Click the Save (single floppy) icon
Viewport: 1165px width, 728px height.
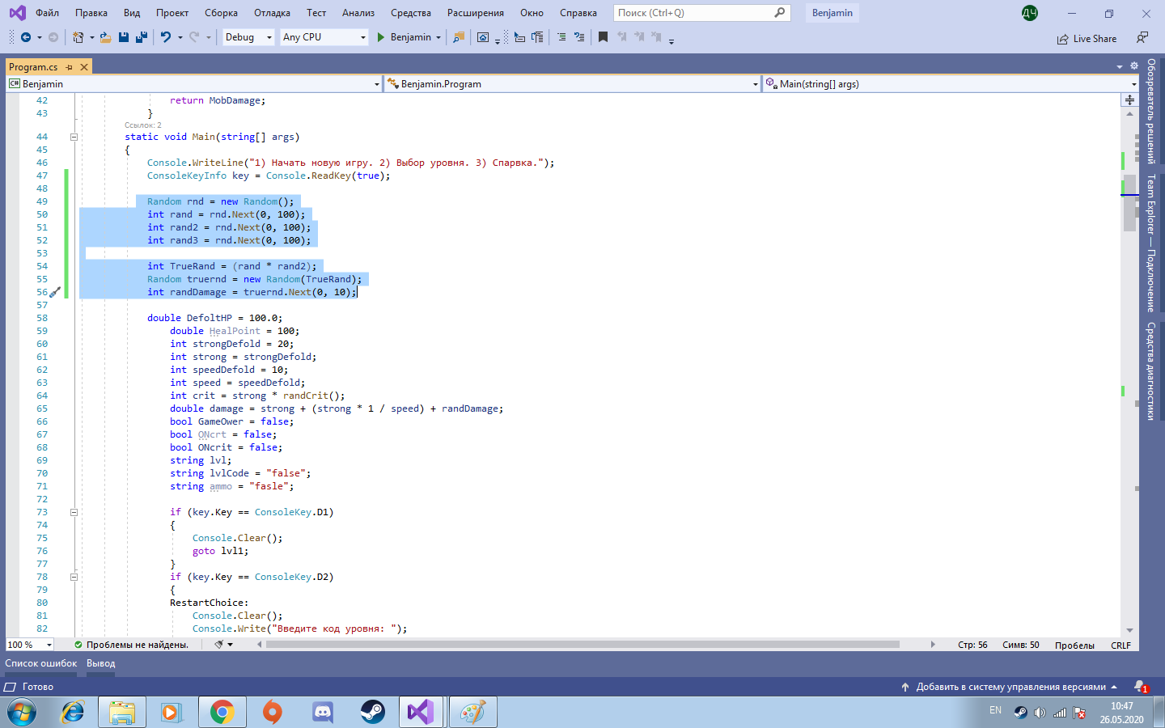pyautogui.click(x=124, y=37)
